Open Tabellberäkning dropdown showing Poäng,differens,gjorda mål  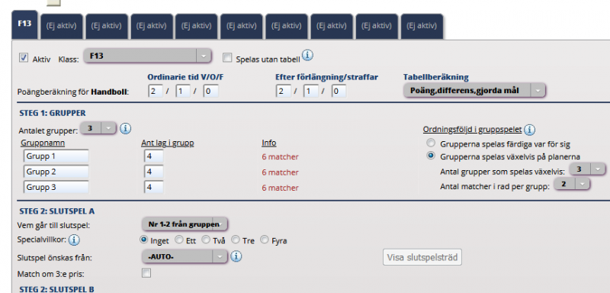[474, 90]
